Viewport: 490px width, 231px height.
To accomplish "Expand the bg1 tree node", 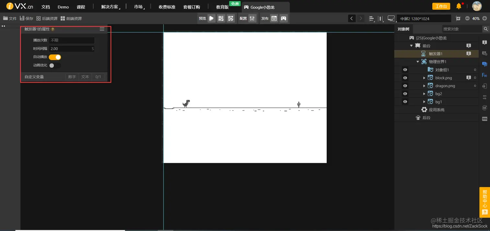I will coord(424,102).
